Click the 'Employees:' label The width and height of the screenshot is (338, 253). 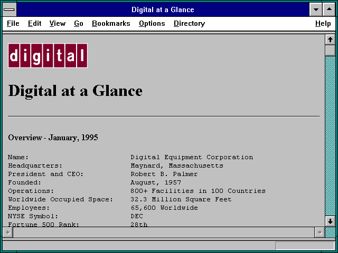click(29, 208)
